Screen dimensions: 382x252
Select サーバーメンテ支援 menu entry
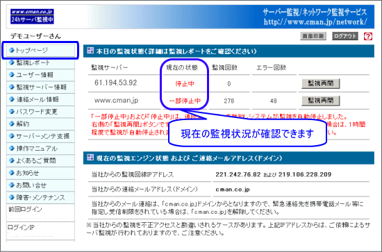(x=40, y=136)
